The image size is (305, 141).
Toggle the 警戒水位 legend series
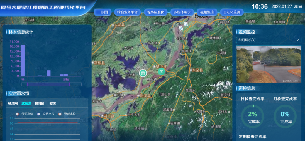click(x=67, y=114)
